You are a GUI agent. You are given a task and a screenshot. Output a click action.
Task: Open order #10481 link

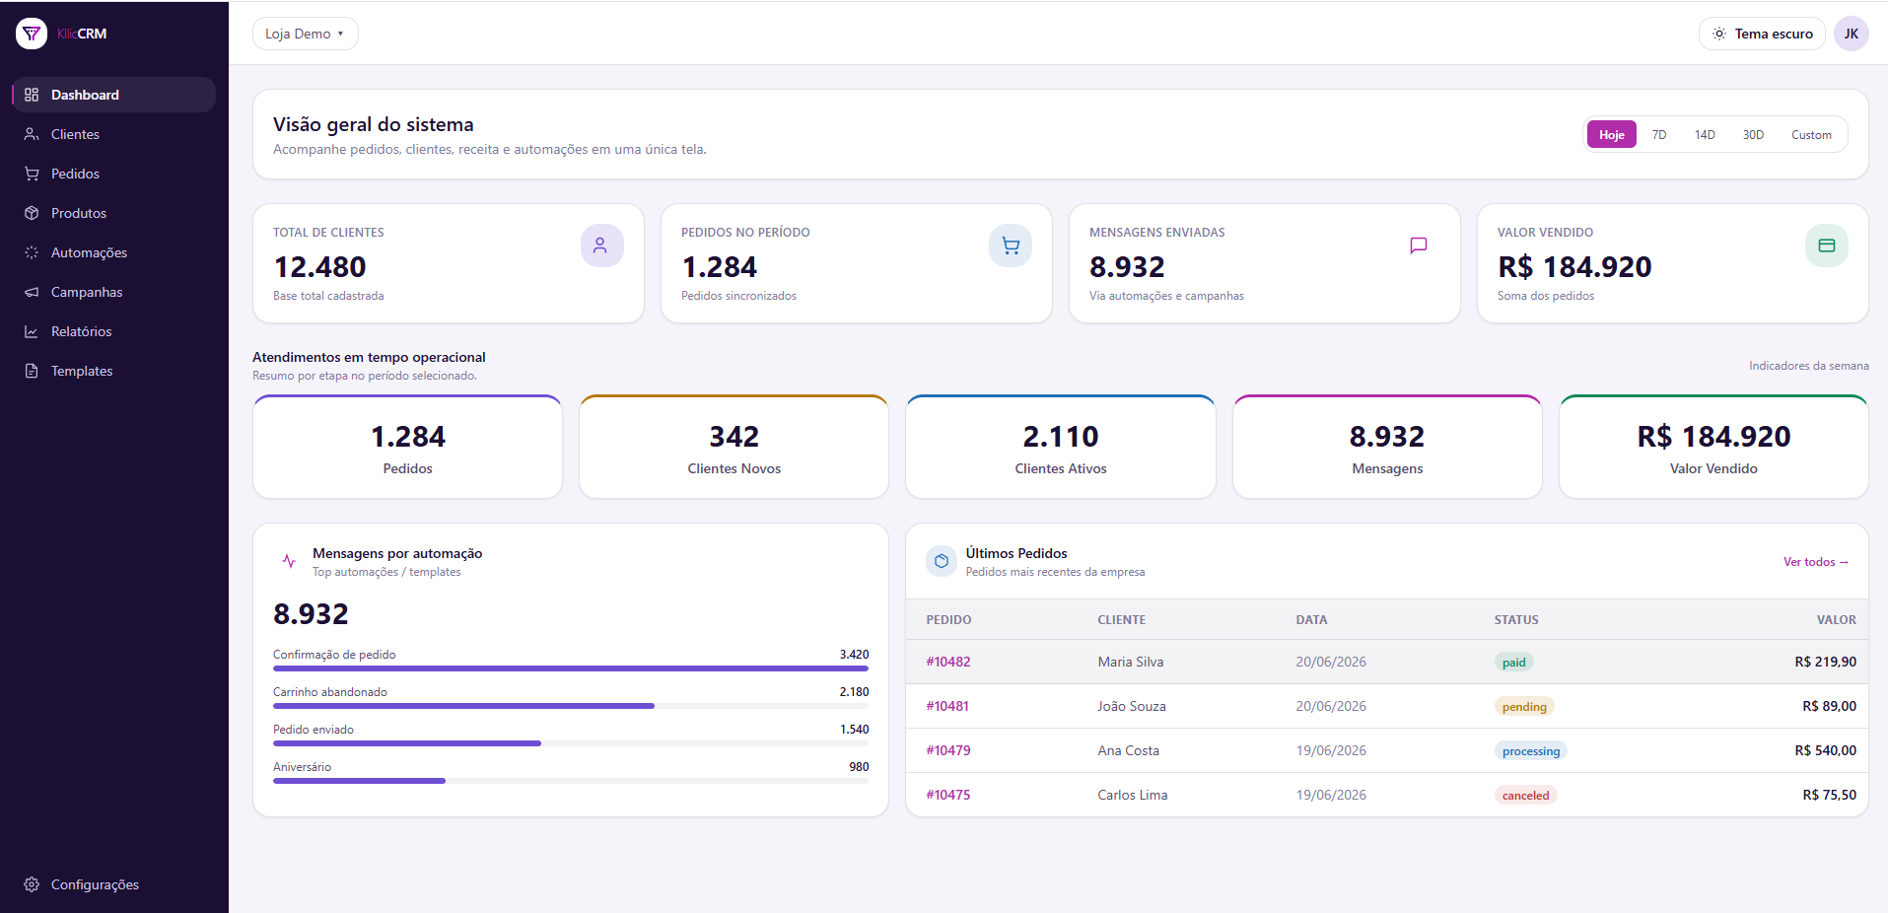coord(947,706)
